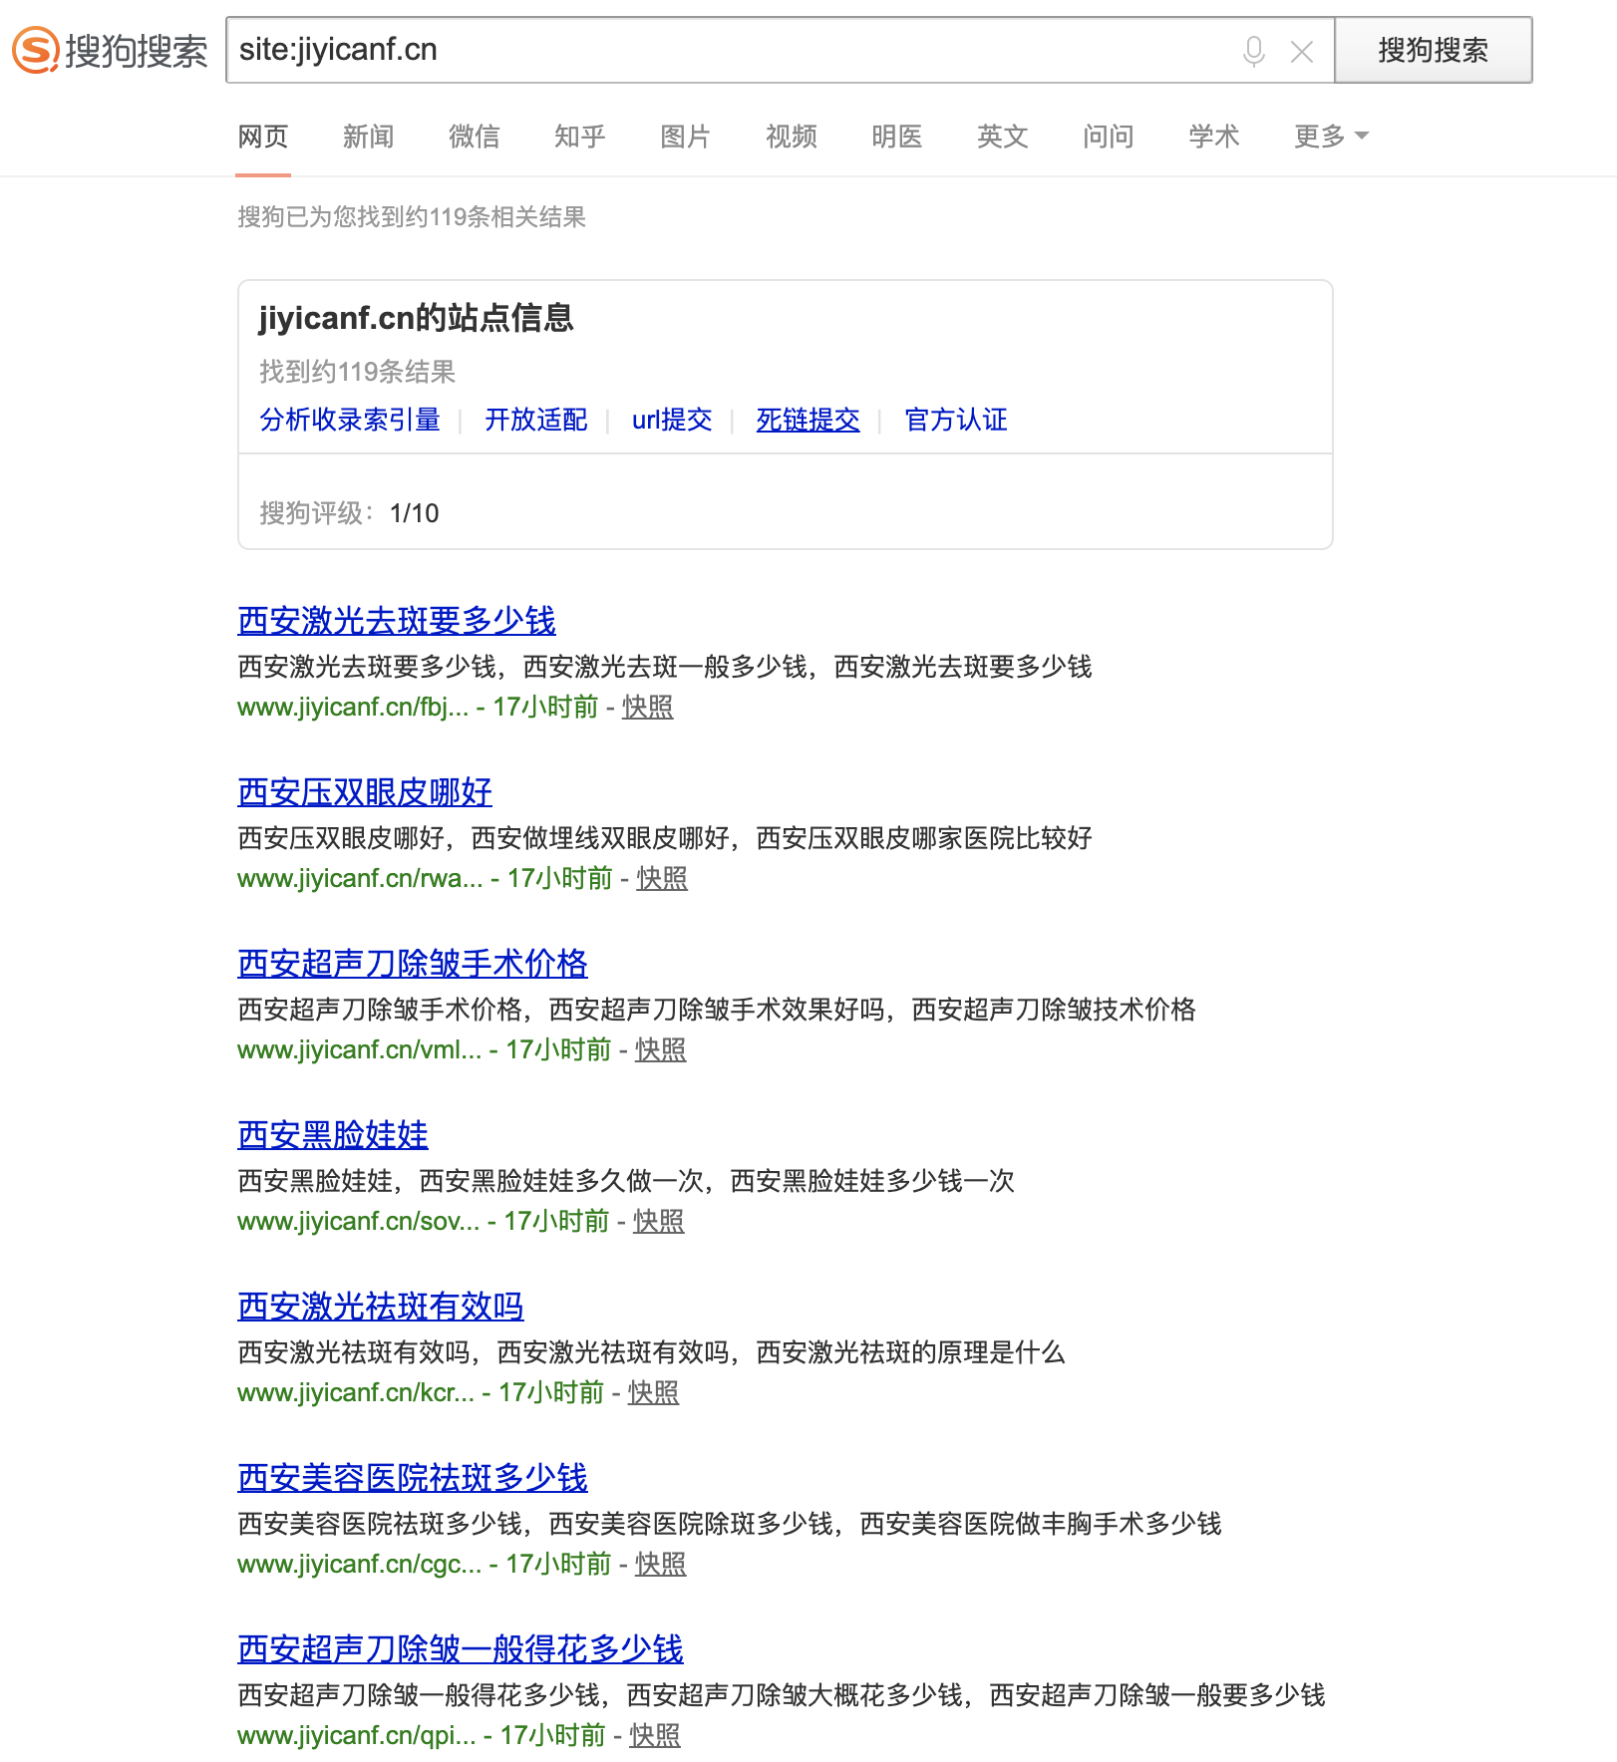Open the 问问 tab
The width and height of the screenshot is (1617, 1762).
pos(1109,137)
